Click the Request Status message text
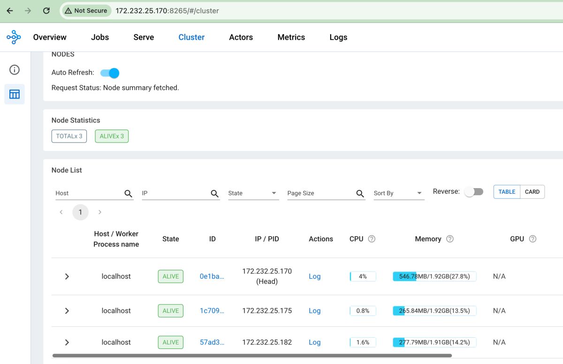Viewport: 563px width, 364px height. tap(115, 88)
